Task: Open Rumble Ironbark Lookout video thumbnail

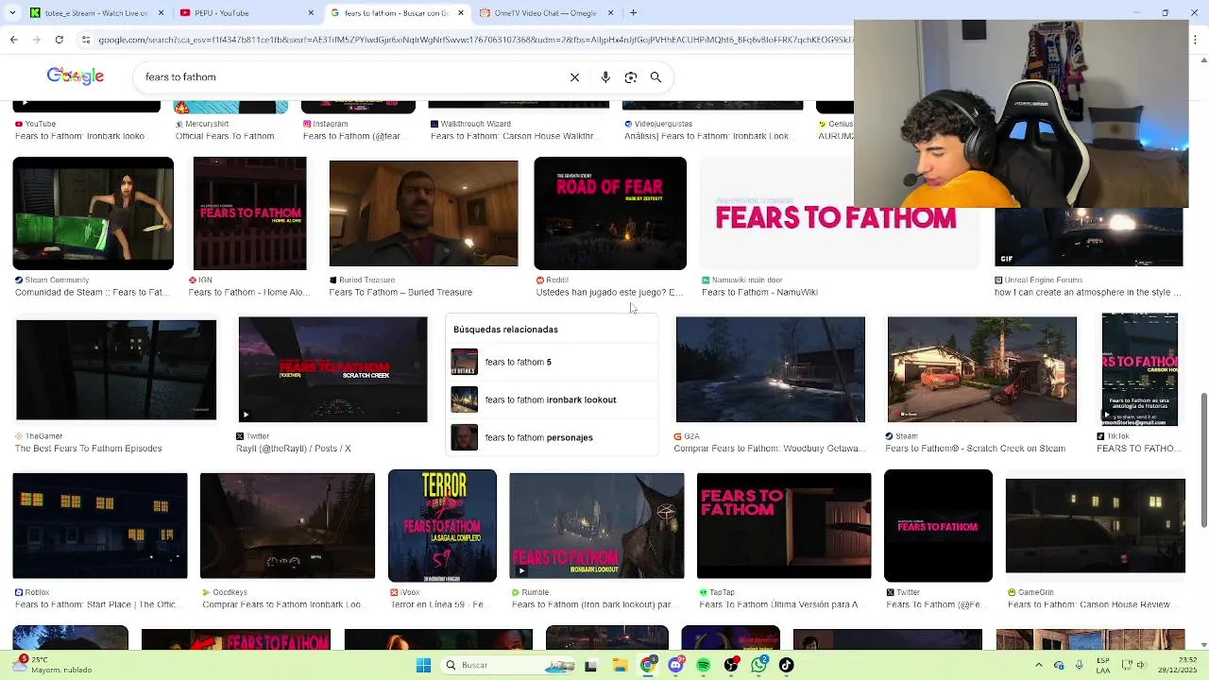Action: point(596,526)
